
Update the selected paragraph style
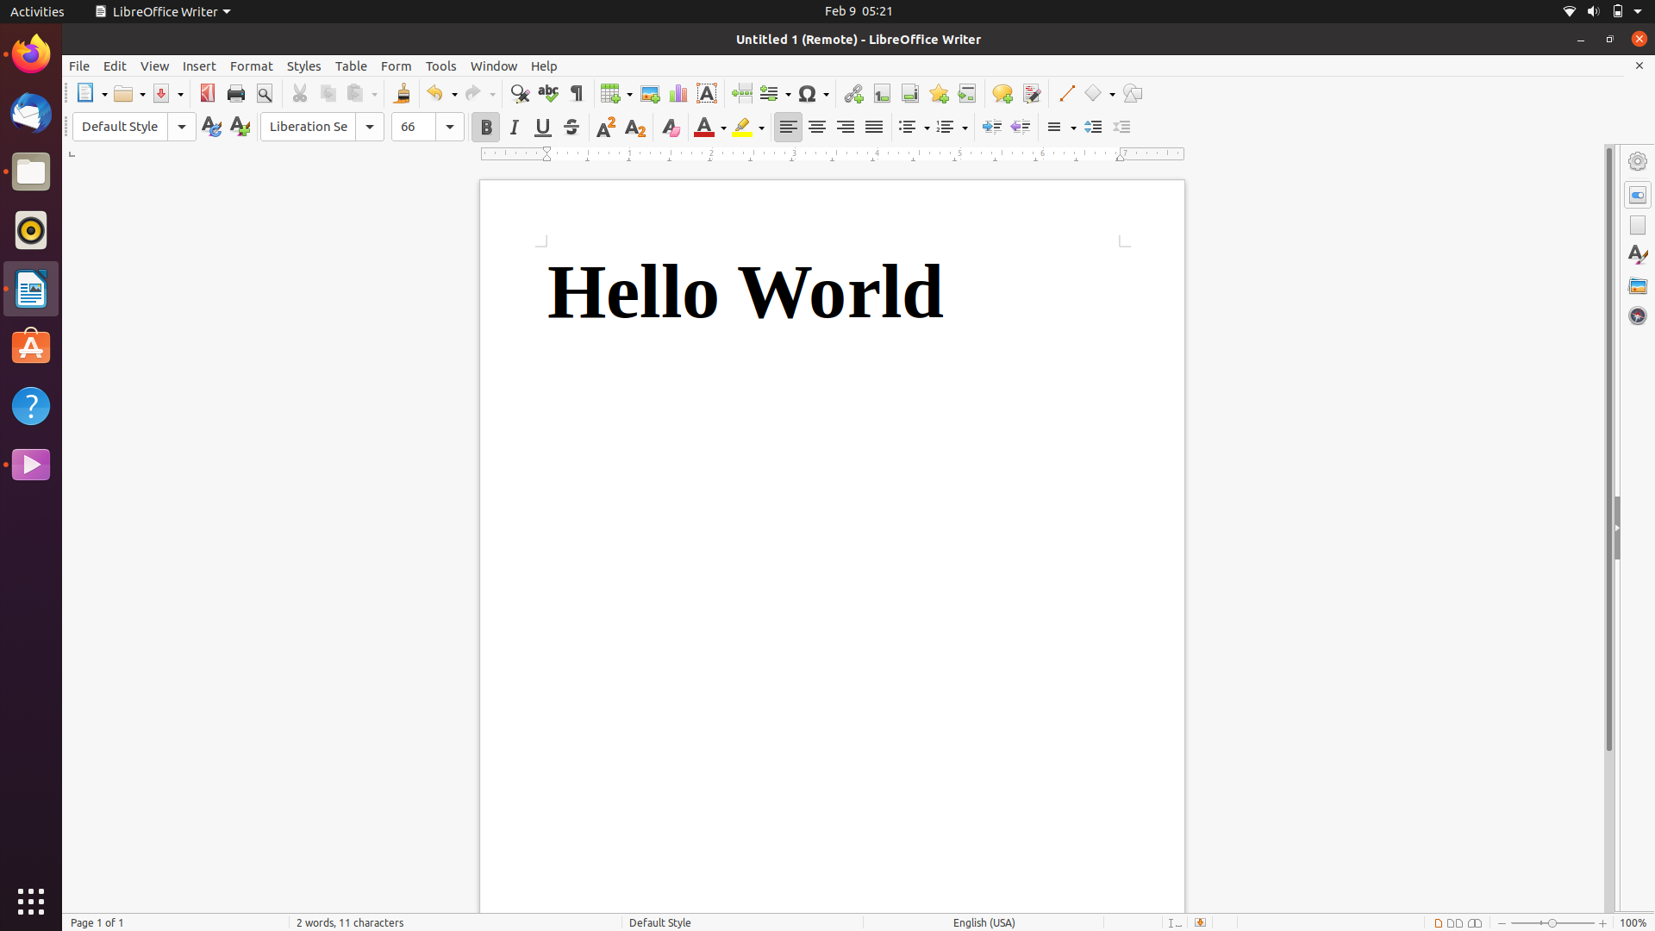coord(211,127)
